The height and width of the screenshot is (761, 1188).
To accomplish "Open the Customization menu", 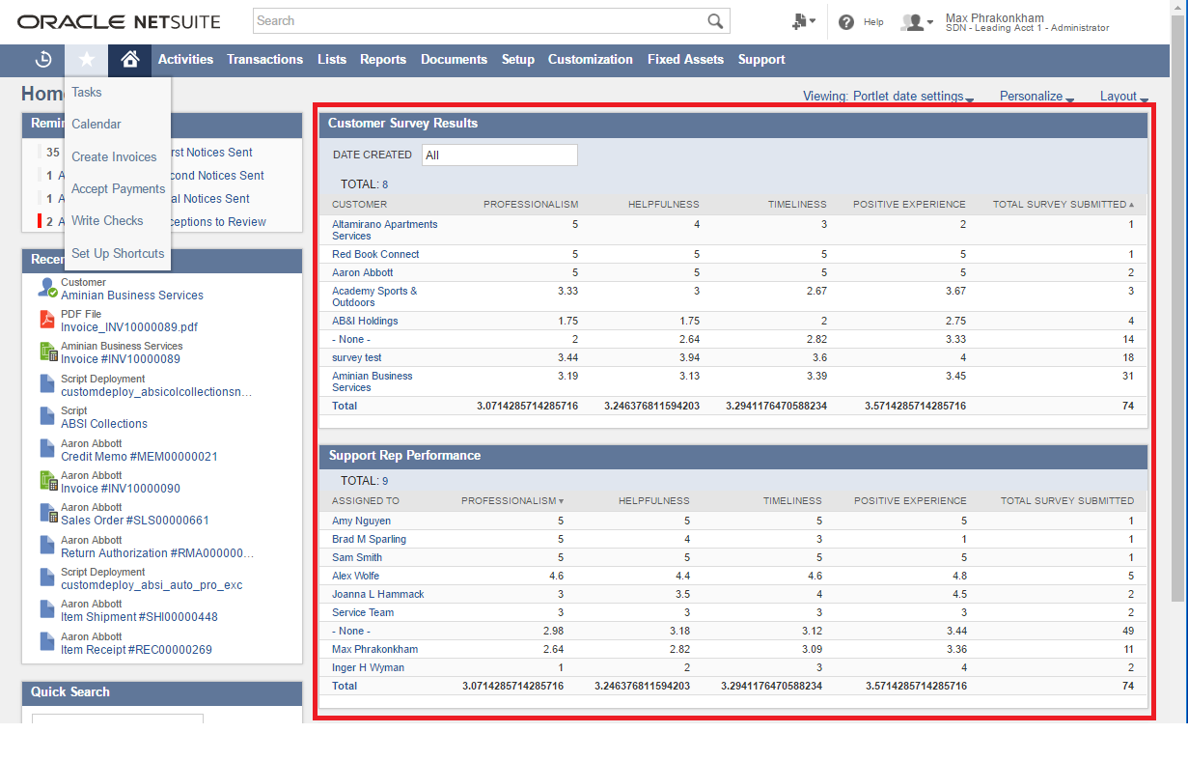I will [x=591, y=60].
